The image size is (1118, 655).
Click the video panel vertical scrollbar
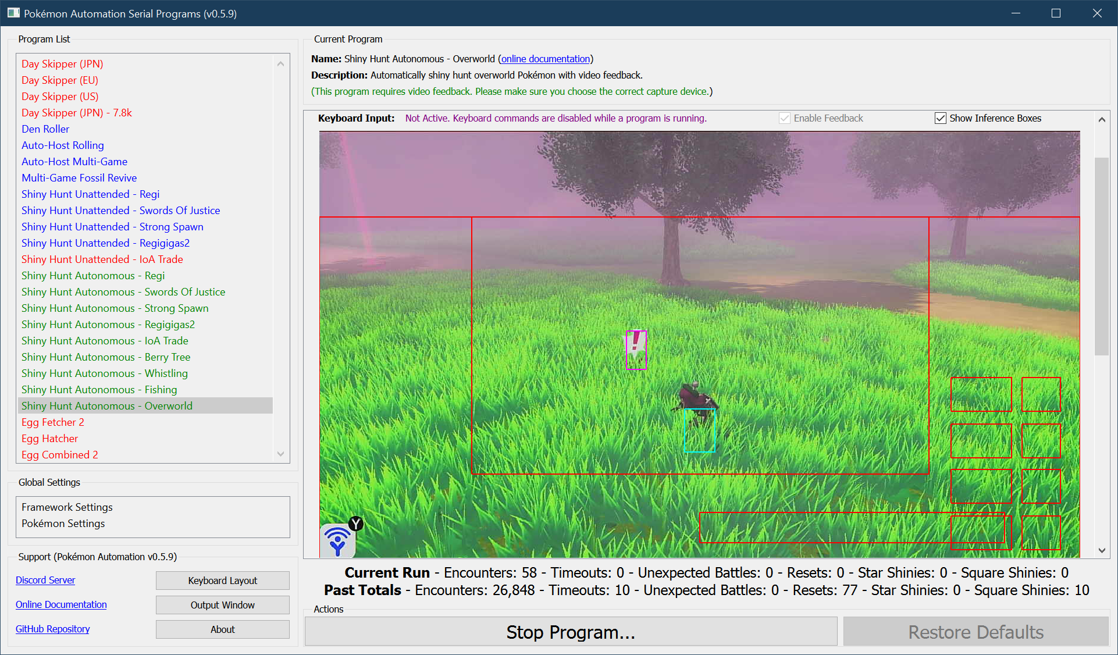pos(1101,256)
